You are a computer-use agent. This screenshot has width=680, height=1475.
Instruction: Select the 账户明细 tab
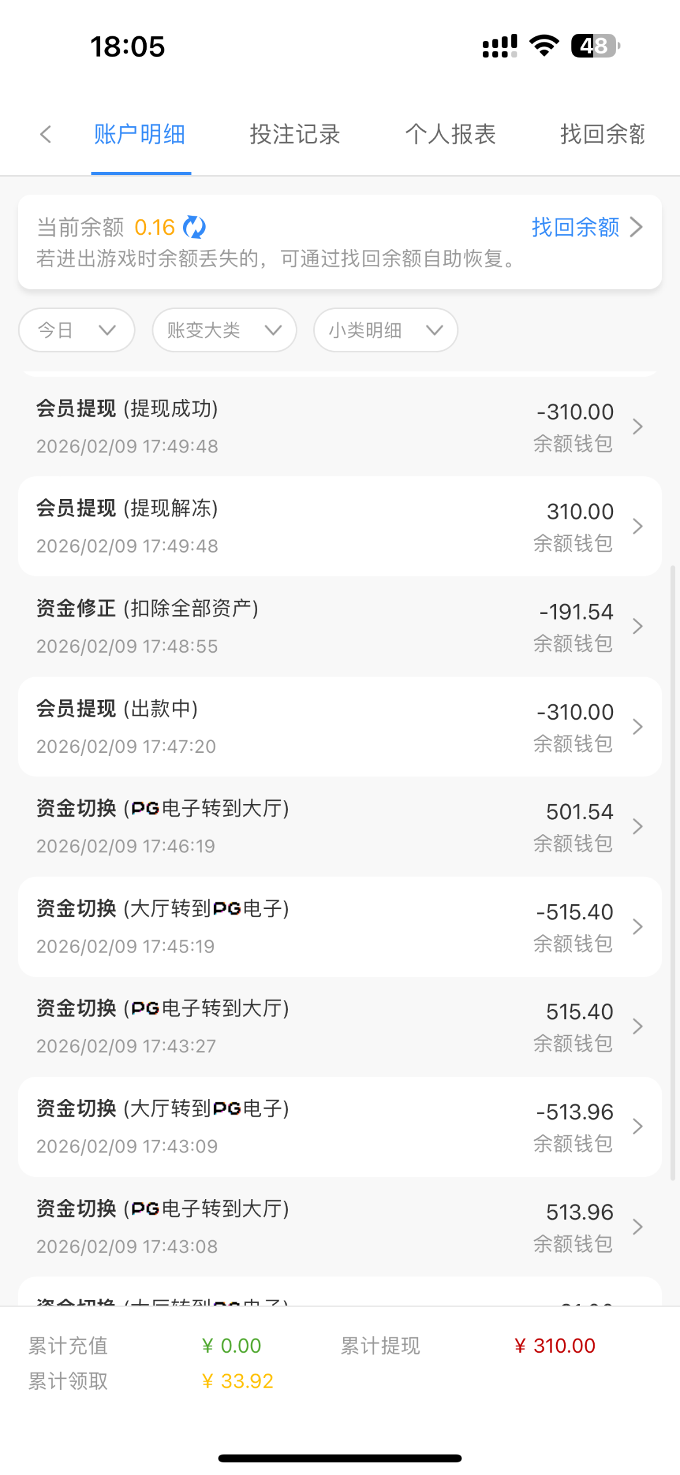pyautogui.click(x=140, y=135)
